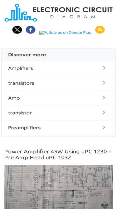Choose the Amp topic entry
The height and width of the screenshot is (209, 117).
click(x=59, y=98)
